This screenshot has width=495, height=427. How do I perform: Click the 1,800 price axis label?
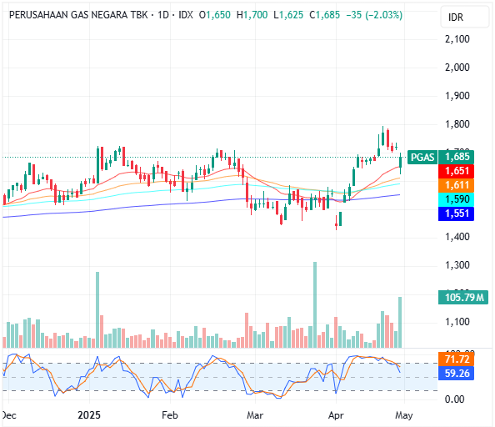coord(457,124)
